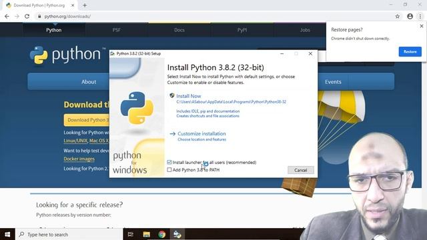Viewport: 427px width, 240px height.
Task: Close the Python Setup window
Action: (310, 53)
